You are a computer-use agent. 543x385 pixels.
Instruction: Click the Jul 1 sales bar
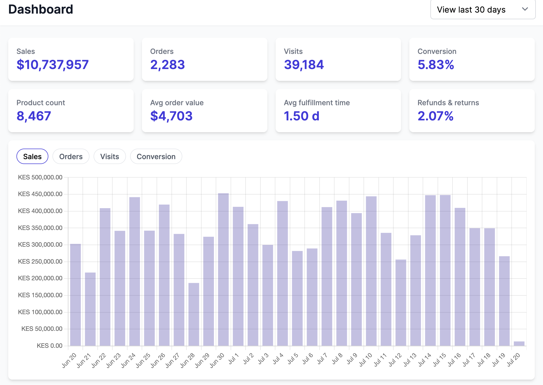click(x=238, y=276)
